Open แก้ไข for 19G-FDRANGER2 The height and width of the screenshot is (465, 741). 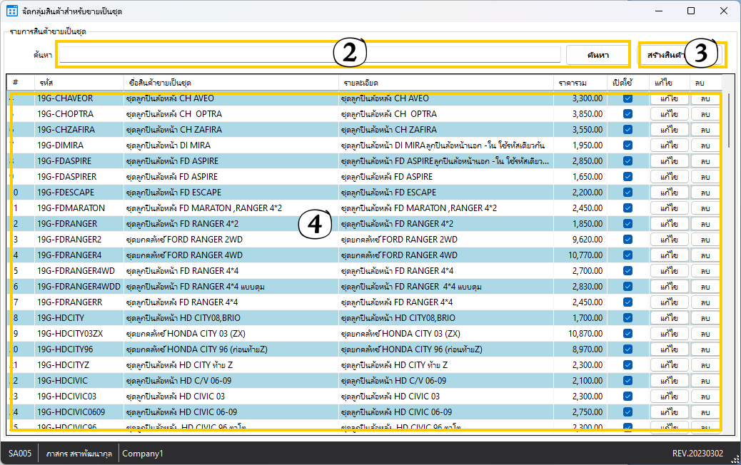tap(669, 240)
